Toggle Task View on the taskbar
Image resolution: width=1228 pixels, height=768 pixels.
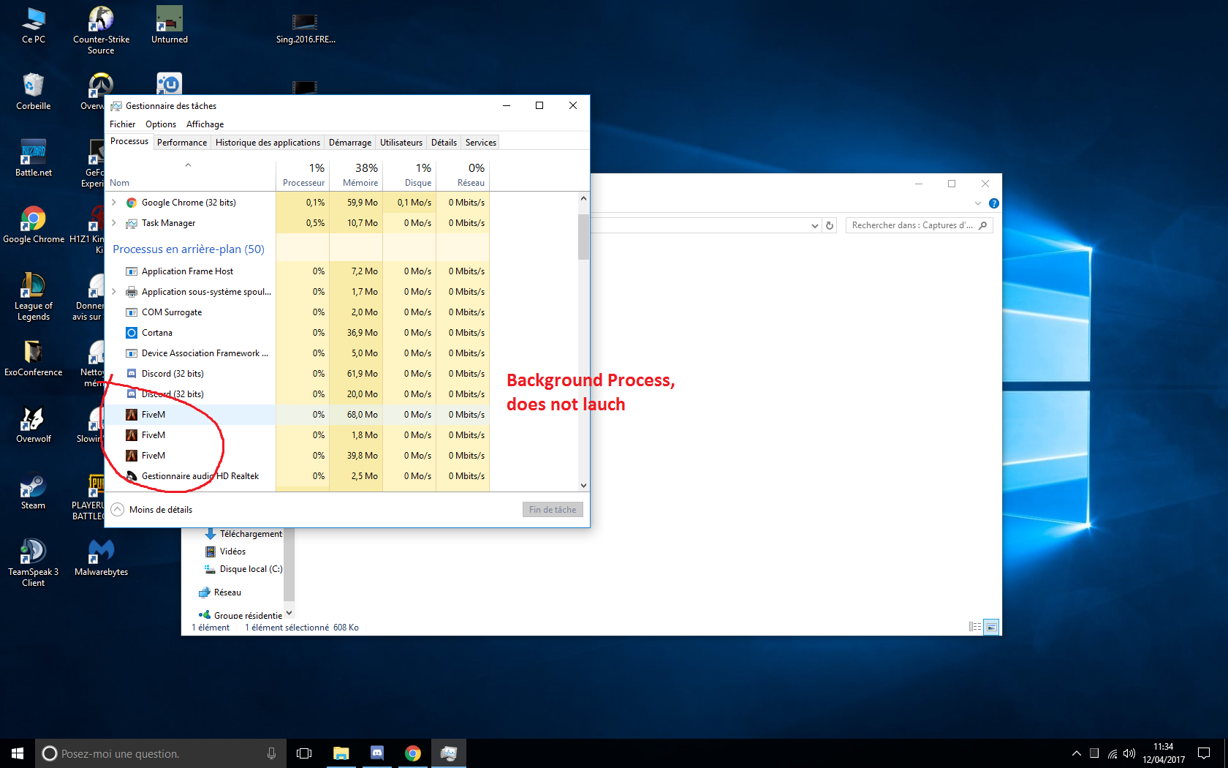coord(303,753)
